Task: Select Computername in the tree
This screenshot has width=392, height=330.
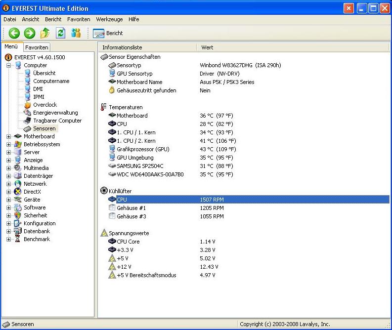Action: click(x=51, y=81)
